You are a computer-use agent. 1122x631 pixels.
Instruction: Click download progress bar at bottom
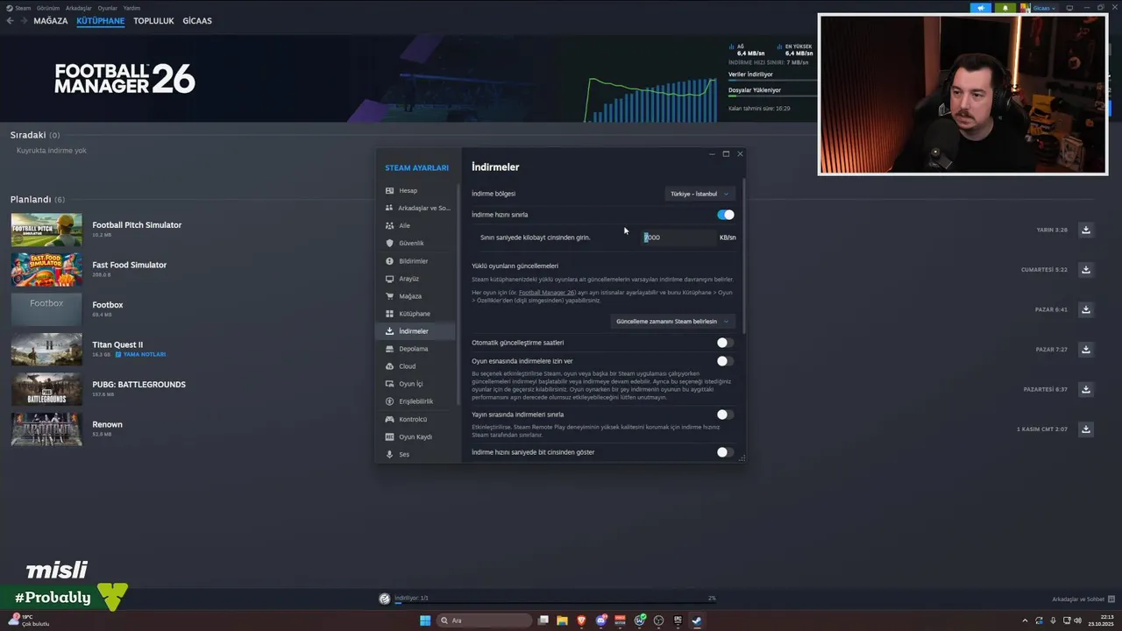tap(553, 603)
